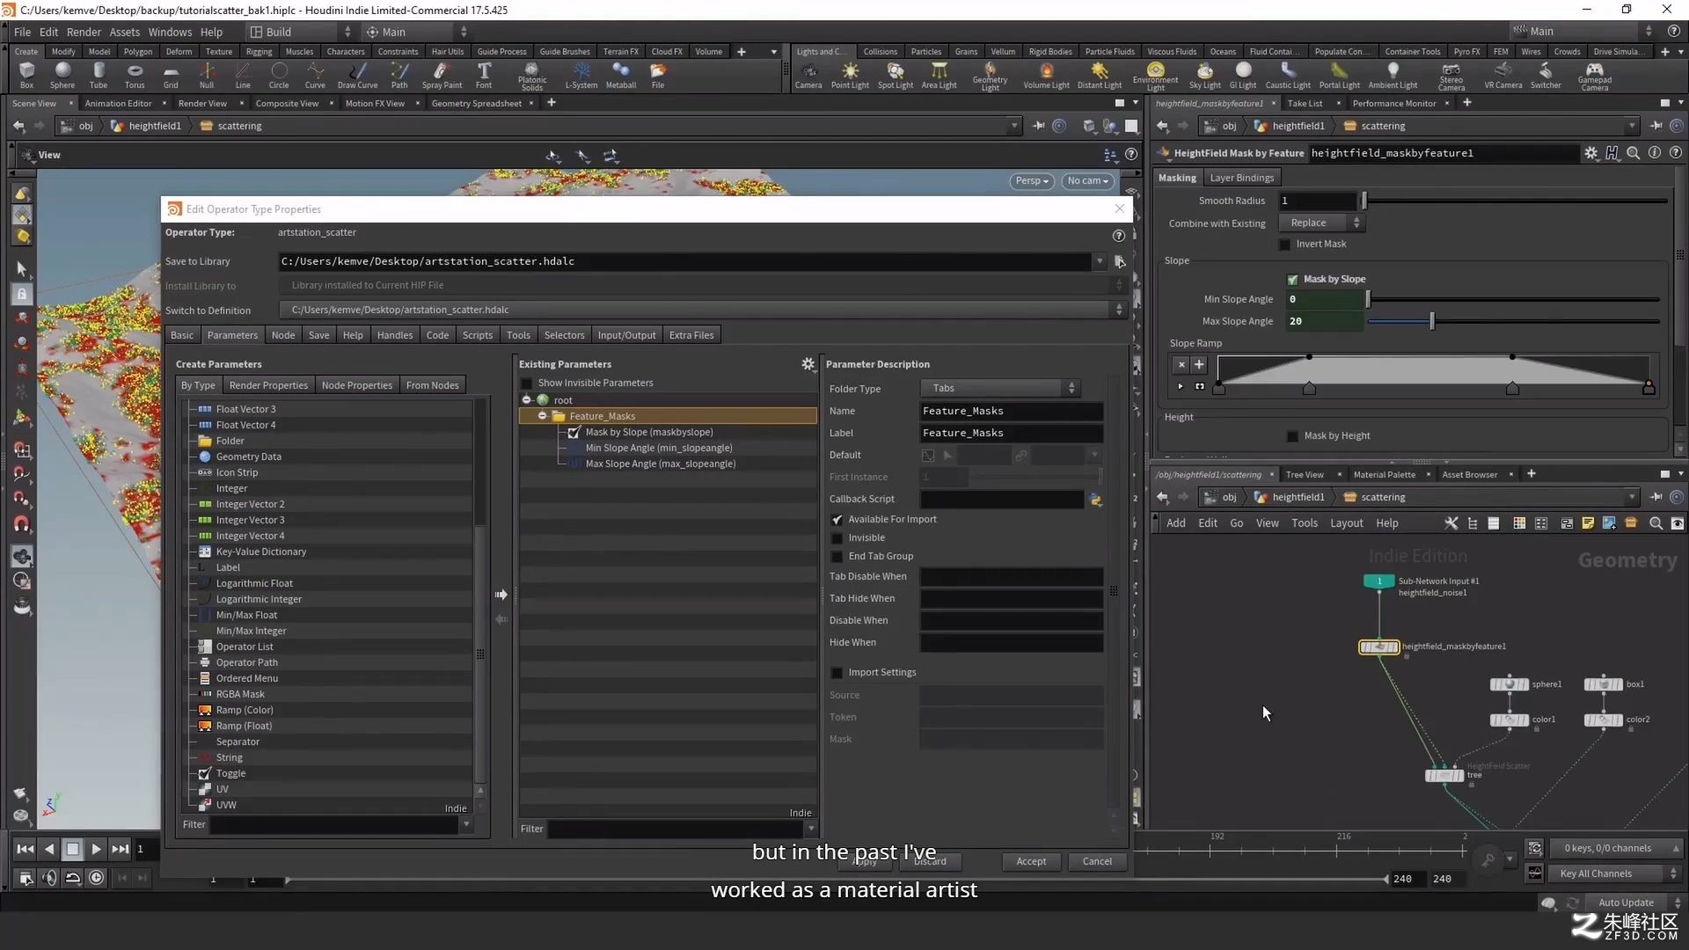
Task: Open Save to Library path dropdown
Action: [x=1099, y=261]
